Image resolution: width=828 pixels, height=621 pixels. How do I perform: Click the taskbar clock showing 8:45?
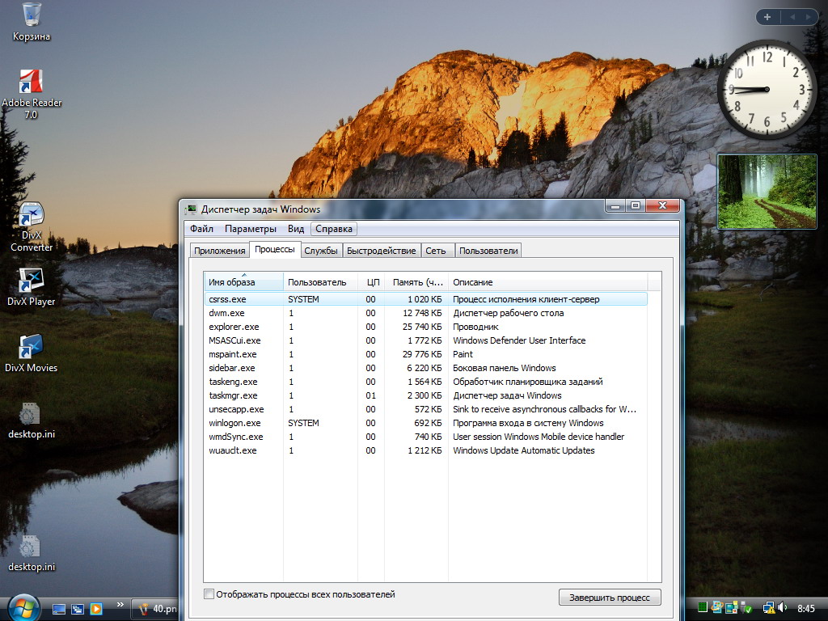click(x=806, y=609)
